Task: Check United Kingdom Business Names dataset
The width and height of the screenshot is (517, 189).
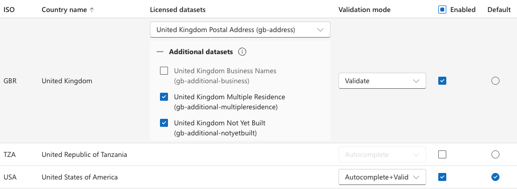Action: [x=164, y=71]
